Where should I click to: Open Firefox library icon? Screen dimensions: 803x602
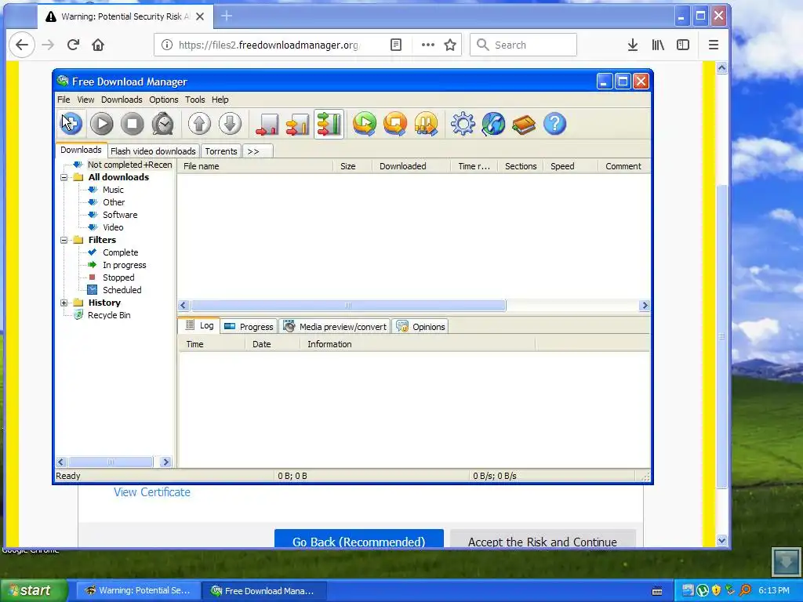658,45
